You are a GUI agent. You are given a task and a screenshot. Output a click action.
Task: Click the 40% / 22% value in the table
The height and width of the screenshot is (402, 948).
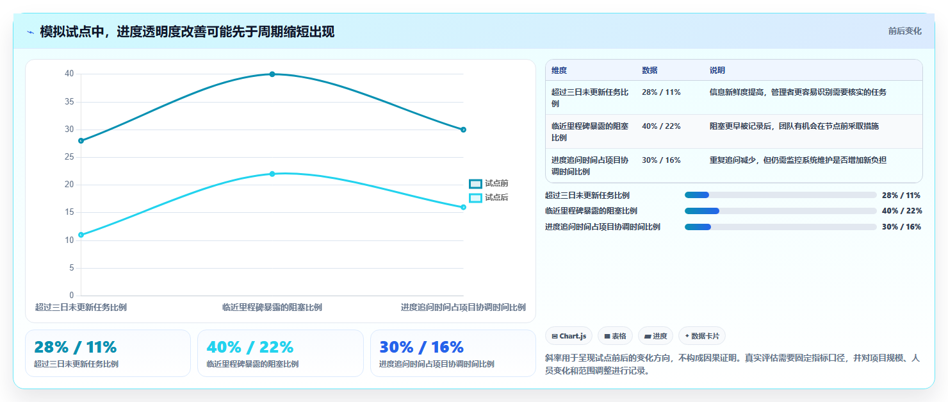pyautogui.click(x=661, y=126)
